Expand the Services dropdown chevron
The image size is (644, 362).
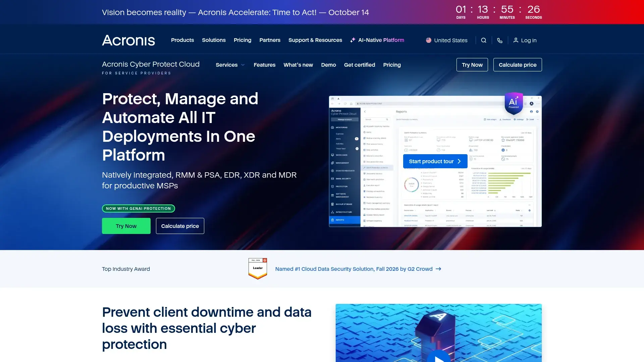(243, 65)
